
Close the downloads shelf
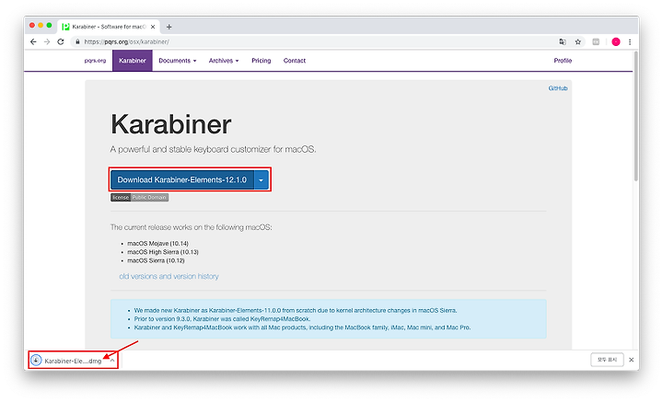(632, 360)
